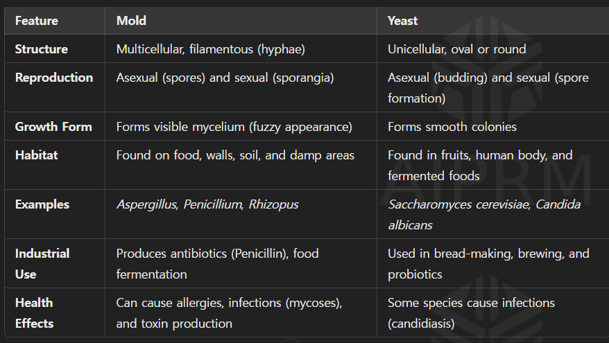Image resolution: width=609 pixels, height=343 pixels.
Task: Click the Mold column header
Action: coord(131,21)
